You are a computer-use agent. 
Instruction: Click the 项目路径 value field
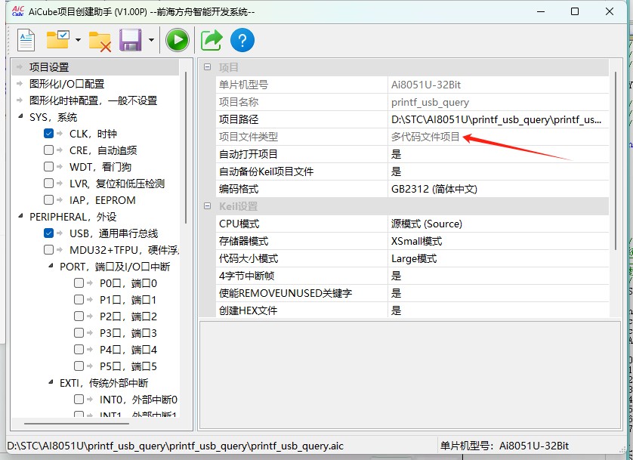tap(498, 119)
